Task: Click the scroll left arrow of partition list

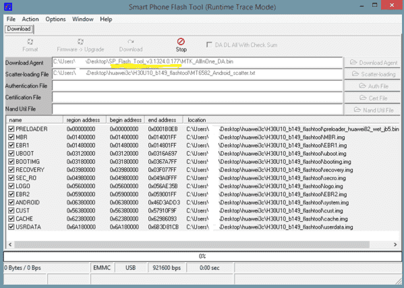Action: pos(10,244)
